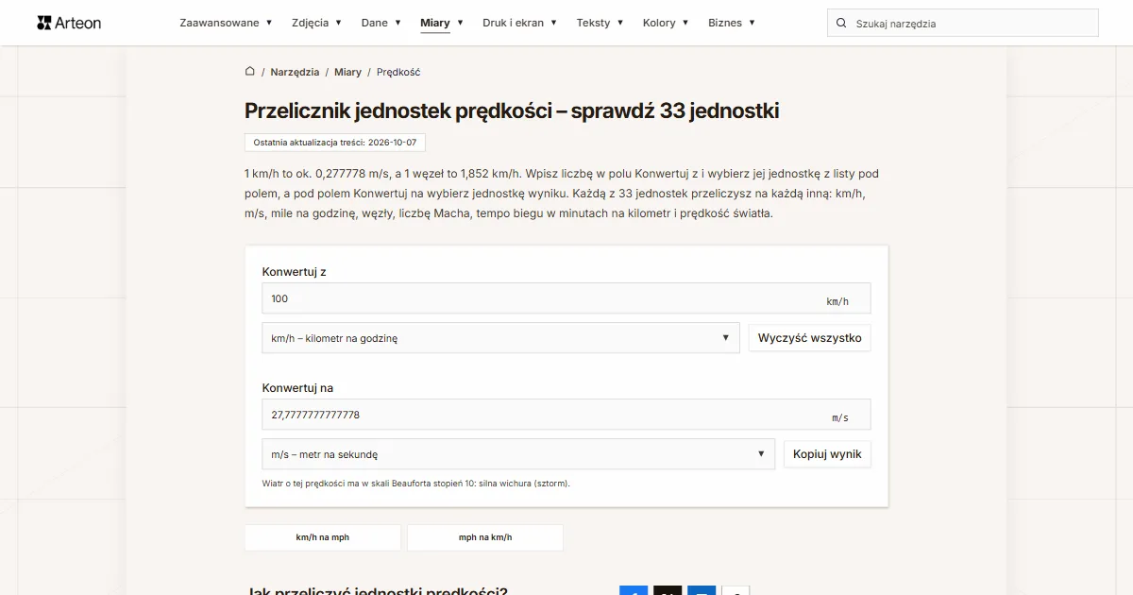
Task: Open the Biznes menu
Action: [732, 23]
